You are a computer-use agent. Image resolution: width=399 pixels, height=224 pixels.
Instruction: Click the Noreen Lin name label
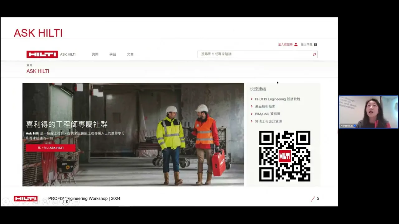click(347, 126)
